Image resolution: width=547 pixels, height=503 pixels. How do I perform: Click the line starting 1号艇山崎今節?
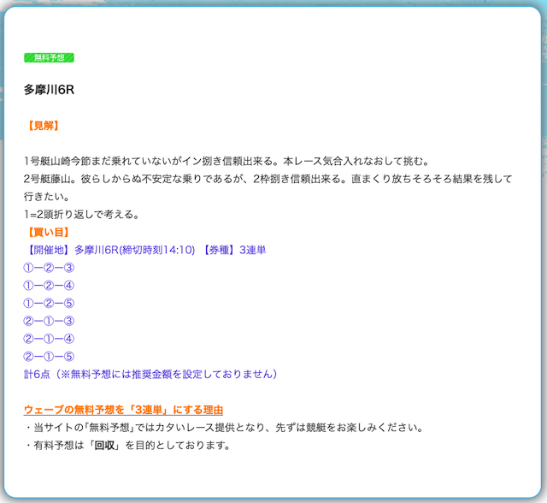pyautogui.click(x=226, y=162)
